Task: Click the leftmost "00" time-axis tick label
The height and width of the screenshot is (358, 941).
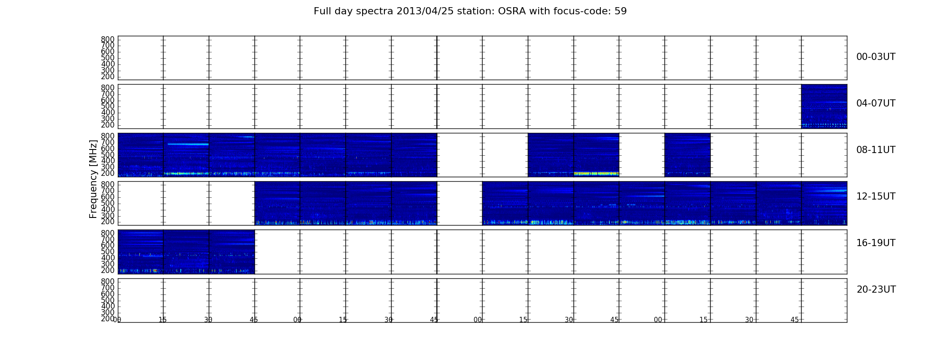Action: (x=117, y=320)
